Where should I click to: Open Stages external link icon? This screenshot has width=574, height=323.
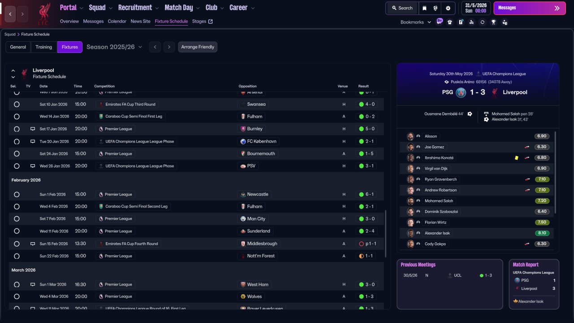pos(211,22)
